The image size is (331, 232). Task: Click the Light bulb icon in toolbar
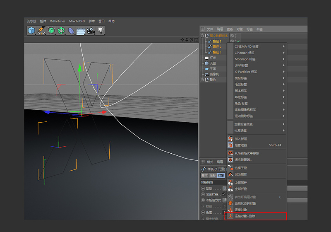(x=101, y=31)
